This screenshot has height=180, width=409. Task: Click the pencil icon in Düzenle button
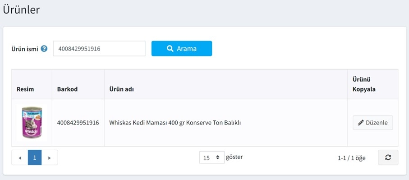[x=361, y=123]
